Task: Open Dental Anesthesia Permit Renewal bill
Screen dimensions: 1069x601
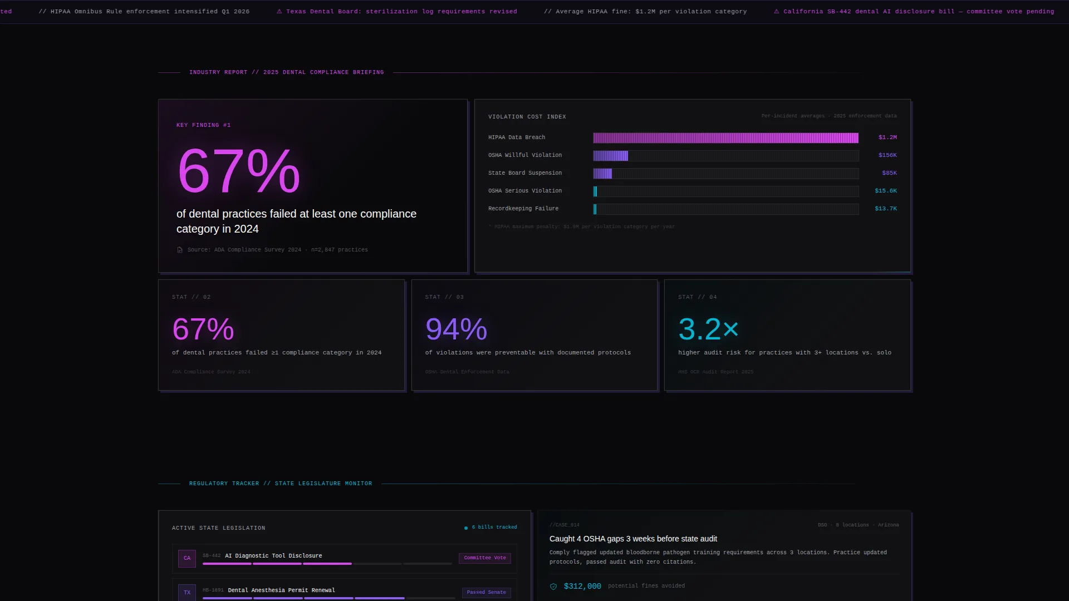Action: pyautogui.click(x=282, y=590)
